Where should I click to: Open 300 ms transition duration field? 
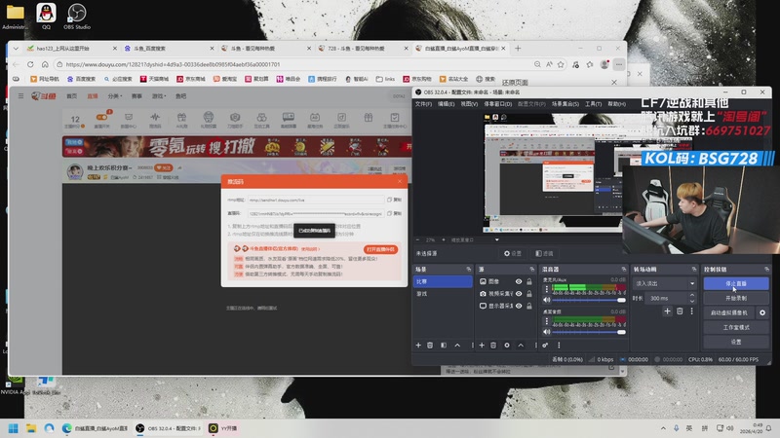click(667, 299)
